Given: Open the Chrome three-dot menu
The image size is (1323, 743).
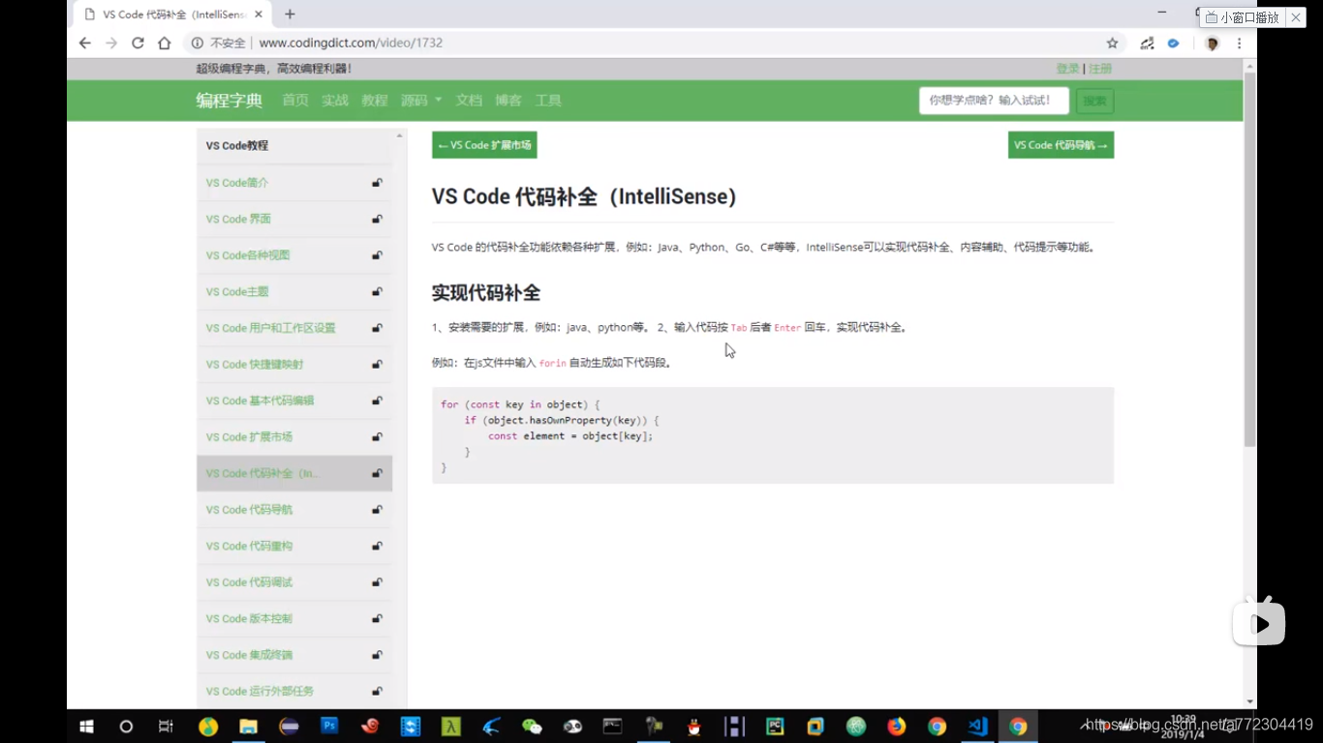Looking at the screenshot, I should (1239, 43).
